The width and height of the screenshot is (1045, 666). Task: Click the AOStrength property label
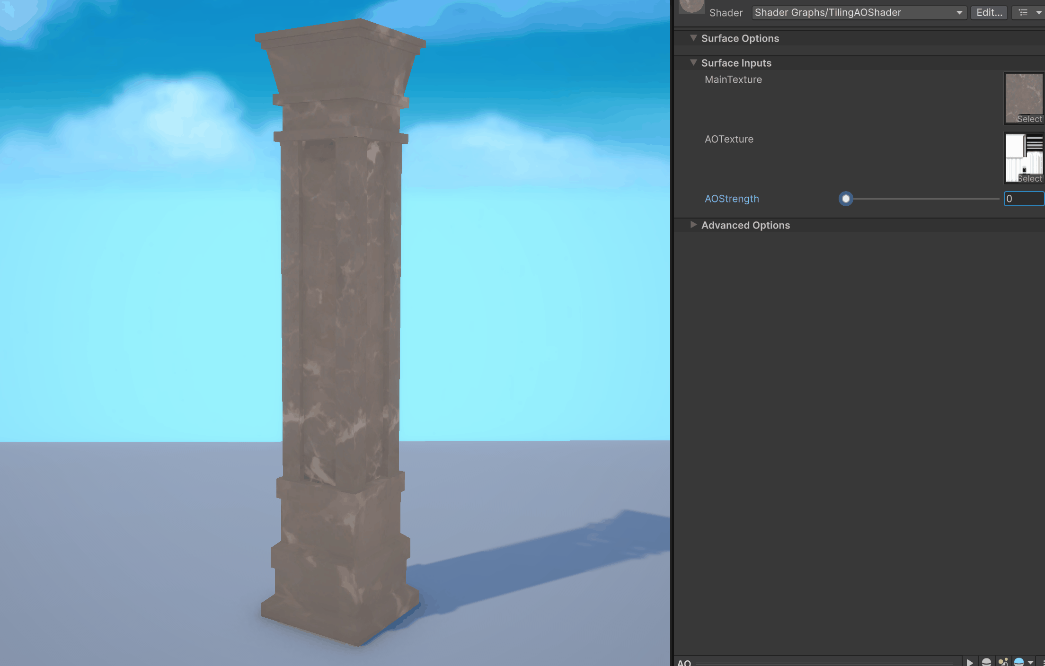[x=732, y=199]
